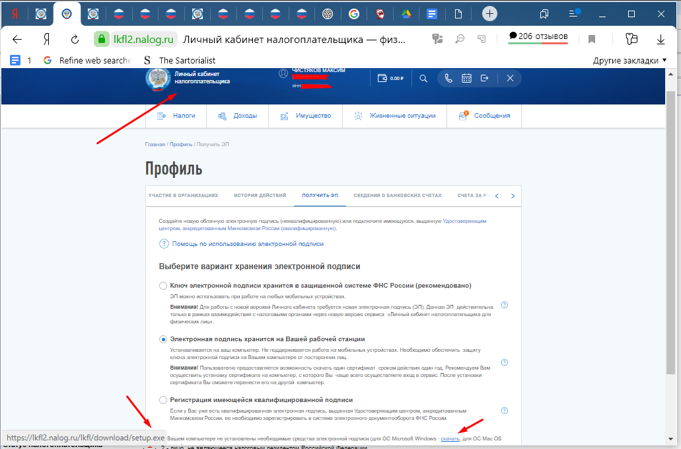The height and width of the screenshot is (449, 681).
Task: Open help hint for ФНС cloud storage option
Action: coord(505,305)
